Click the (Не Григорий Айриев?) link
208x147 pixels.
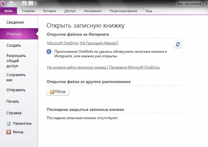99,43
